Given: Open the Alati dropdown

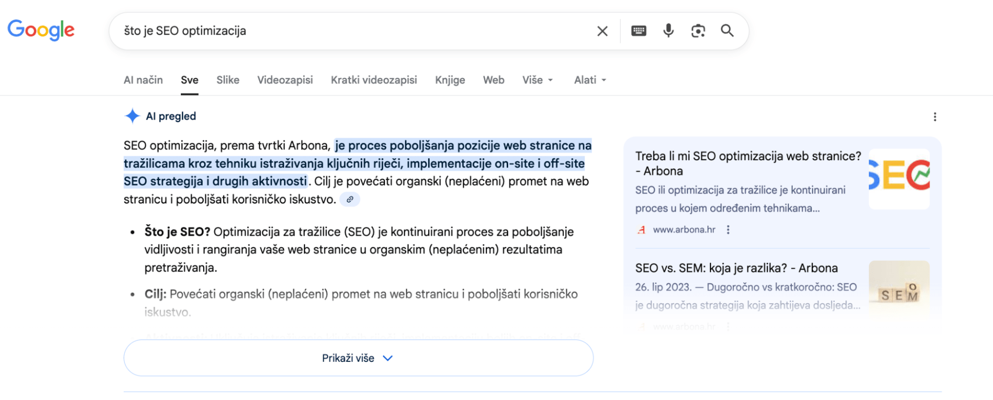Looking at the screenshot, I should [x=589, y=79].
